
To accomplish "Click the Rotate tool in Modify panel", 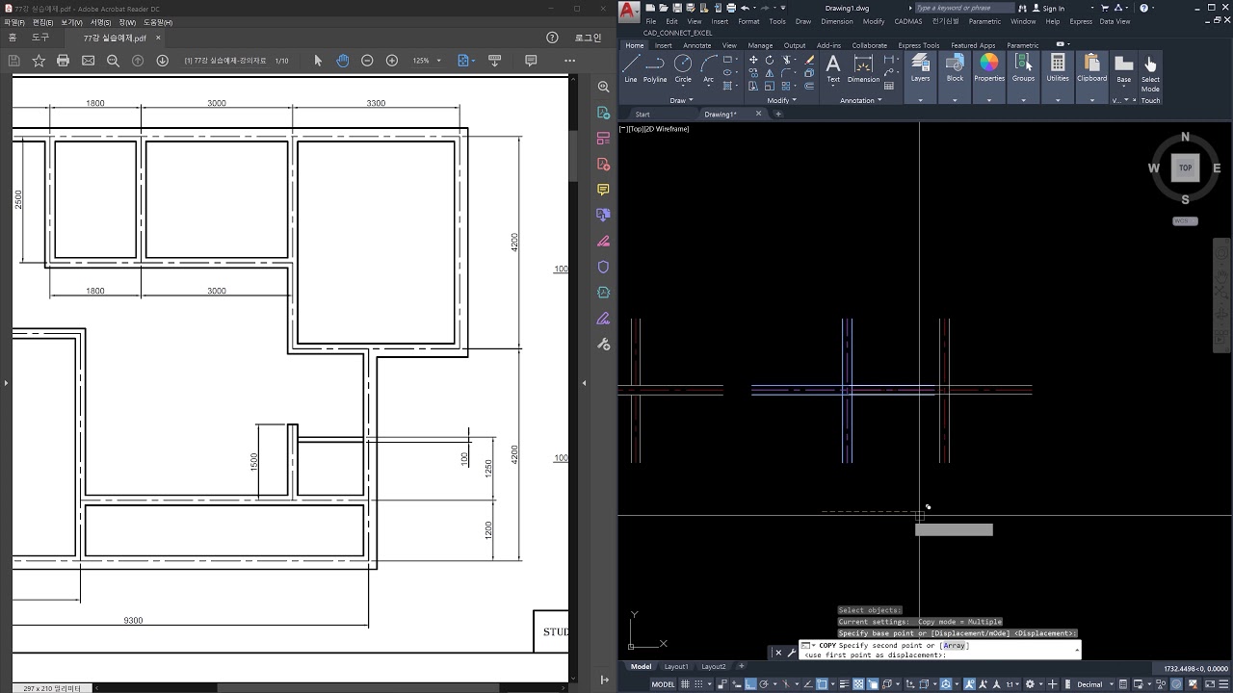I will tap(770, 60).
